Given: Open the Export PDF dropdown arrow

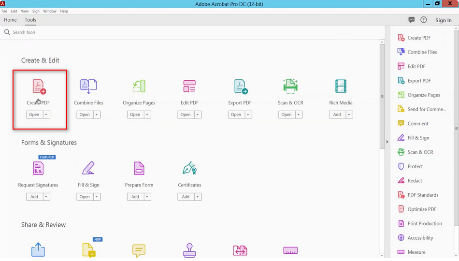Looking at the screenshot, I should pos(248,115).
